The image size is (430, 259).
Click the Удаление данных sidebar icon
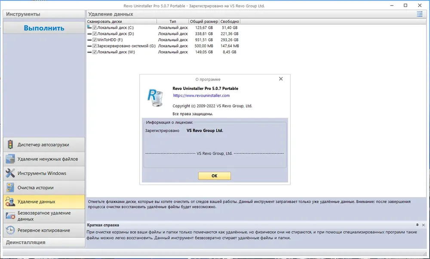click(x=10, y=202)
